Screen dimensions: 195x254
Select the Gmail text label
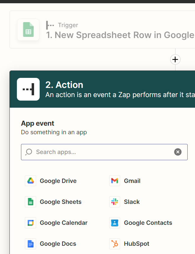point(132,181)
